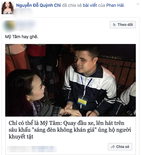Click the blurred original poster's name
This screenshot has height=155, width=141.
click(26, 24)
